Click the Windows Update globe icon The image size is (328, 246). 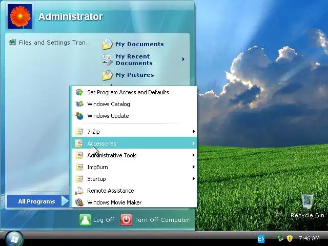[79, 116]
